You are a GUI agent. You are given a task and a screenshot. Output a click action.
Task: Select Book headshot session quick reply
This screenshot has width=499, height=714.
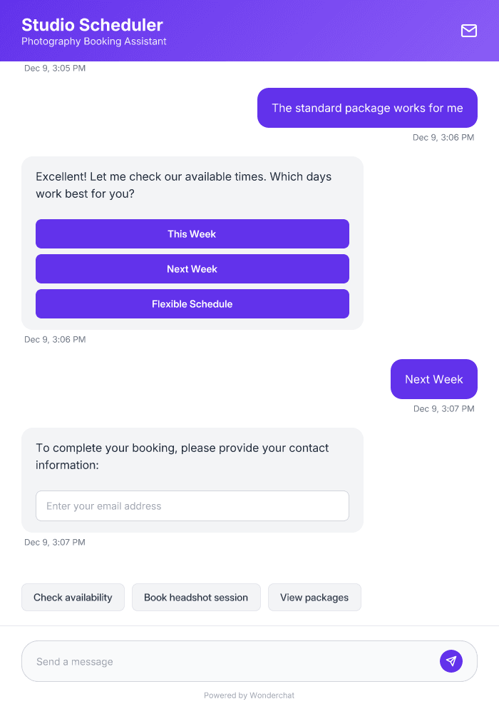click(196, 597)
